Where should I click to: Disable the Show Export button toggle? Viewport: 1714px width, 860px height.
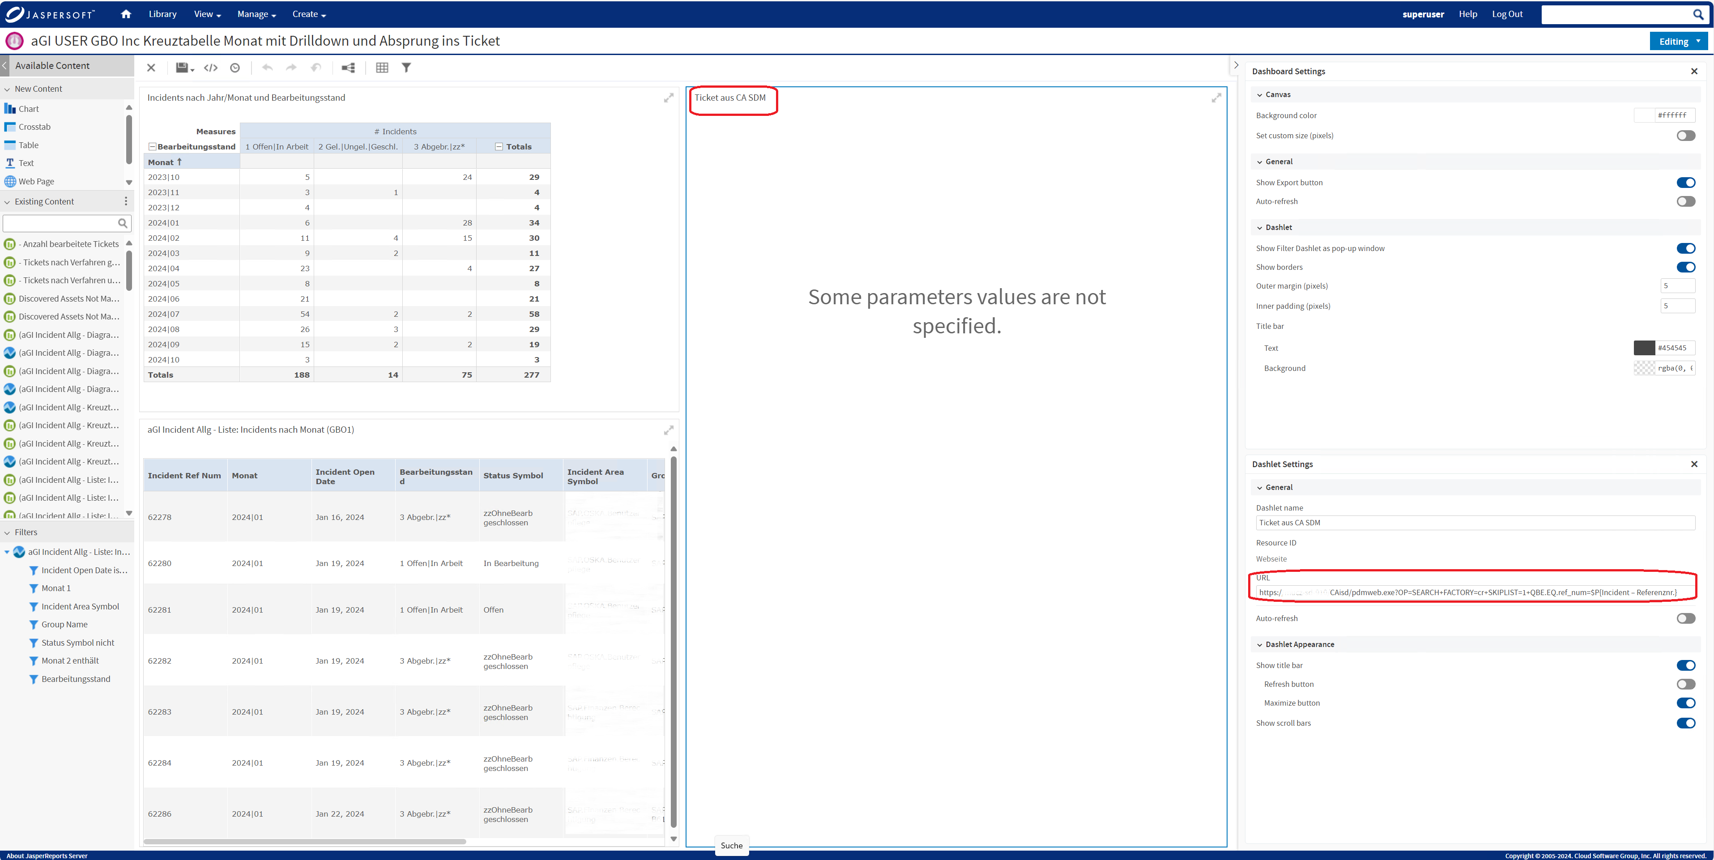tap(1685, 182)
